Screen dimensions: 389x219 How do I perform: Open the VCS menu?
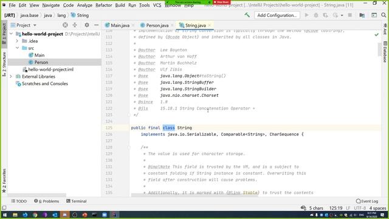coord(157,5)
